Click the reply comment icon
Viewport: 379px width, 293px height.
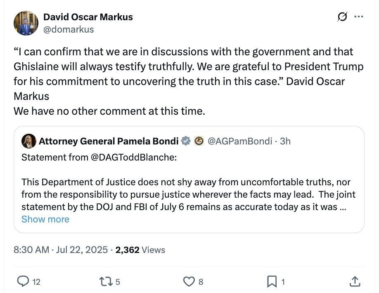coord(24,281)
